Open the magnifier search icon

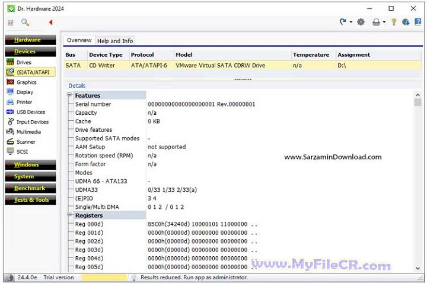pos(25,22)
